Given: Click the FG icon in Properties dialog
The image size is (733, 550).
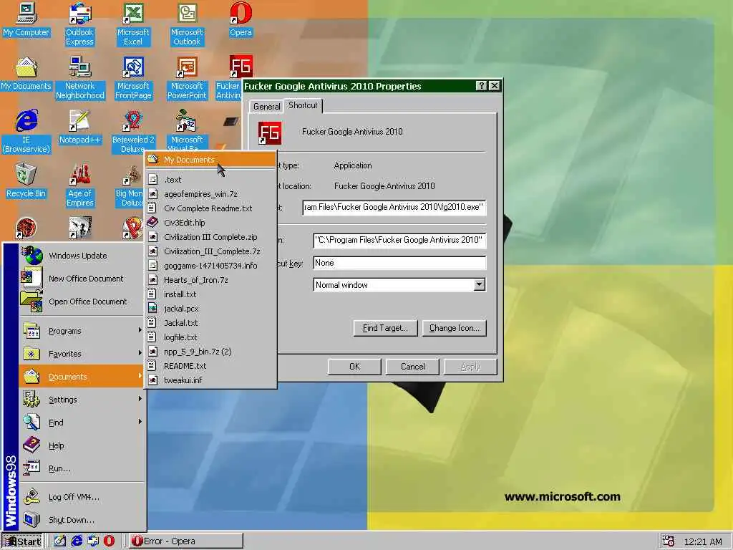Looking at the screenshot, I should 270,132.
